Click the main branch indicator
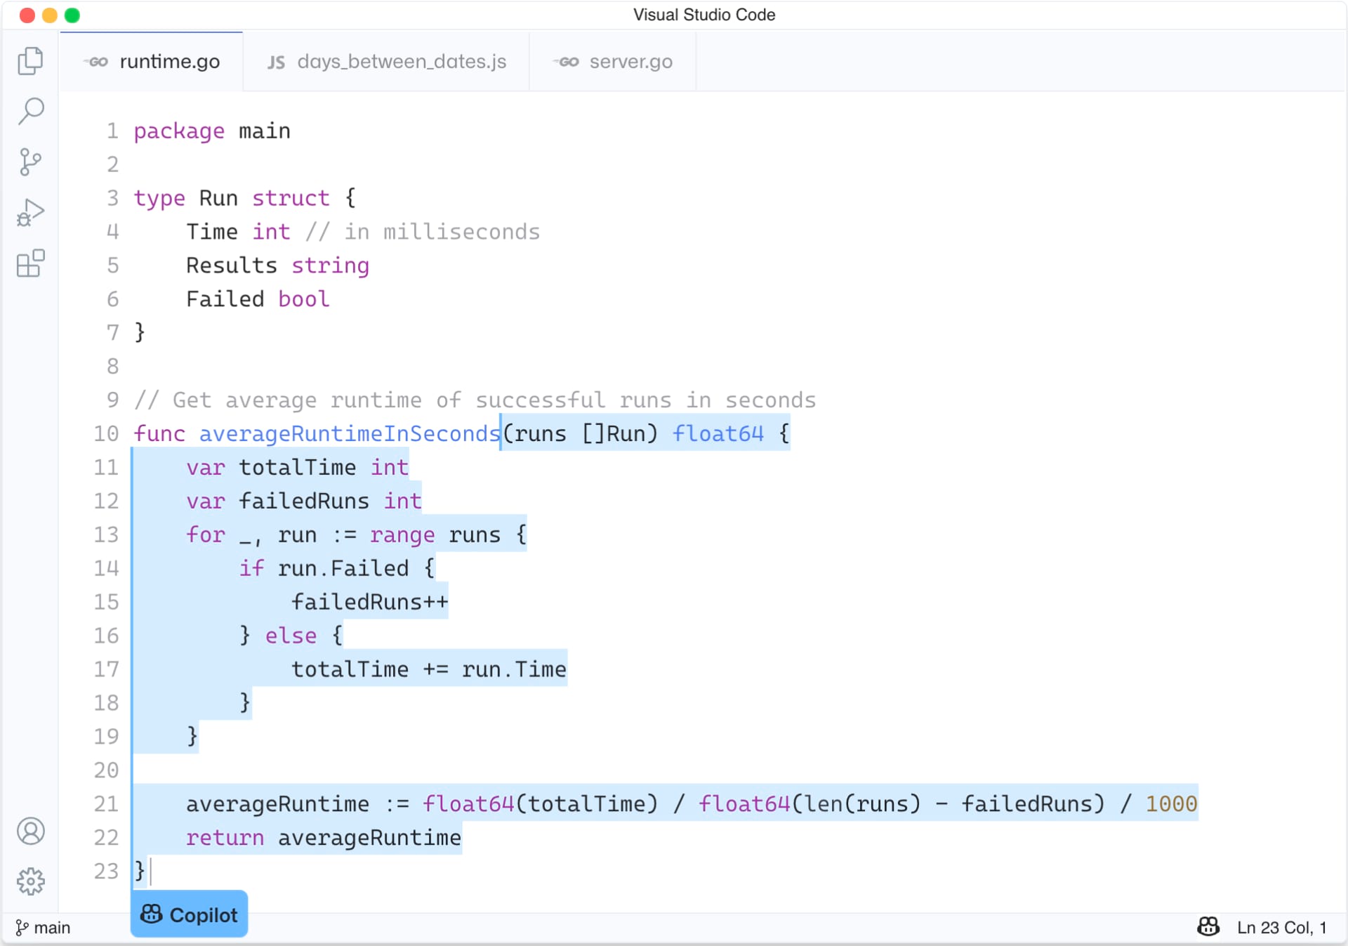Image resolution: width=1348 pixels, height=946 pixels. (44, 927)
